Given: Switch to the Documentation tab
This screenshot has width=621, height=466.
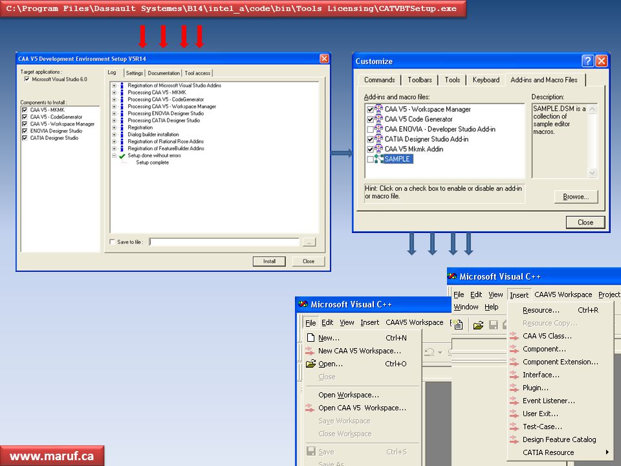Looking at the screenshot, I should point(164,73).
